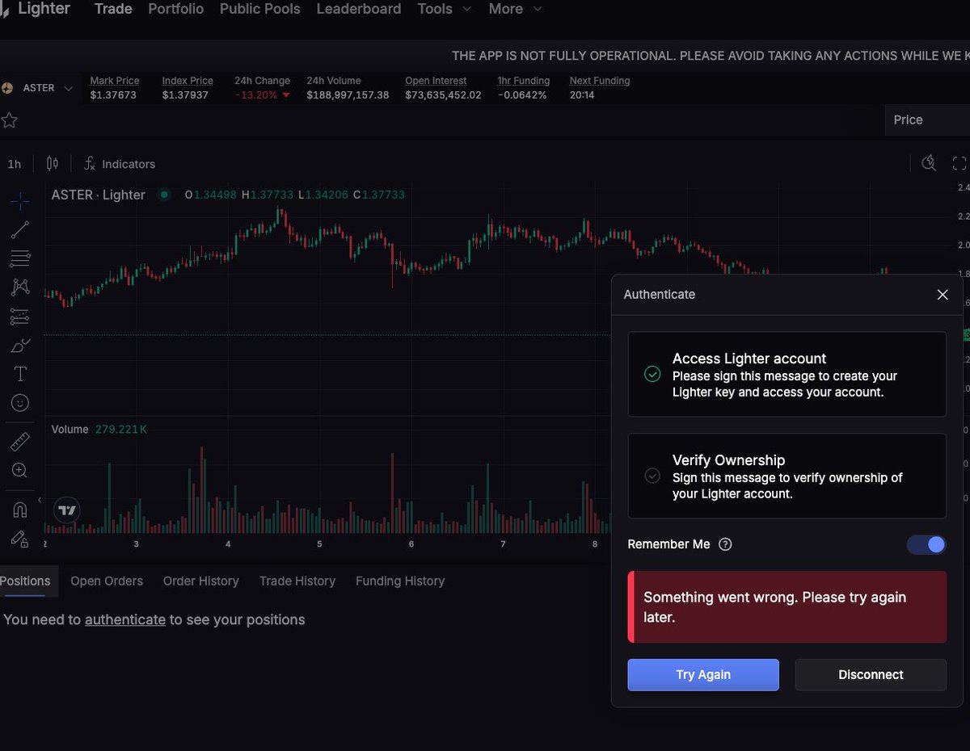Click the ASTER coin icon

click(7, 88)
